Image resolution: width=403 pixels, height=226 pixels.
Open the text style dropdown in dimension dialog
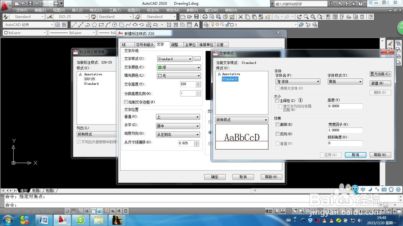point(174,59)
